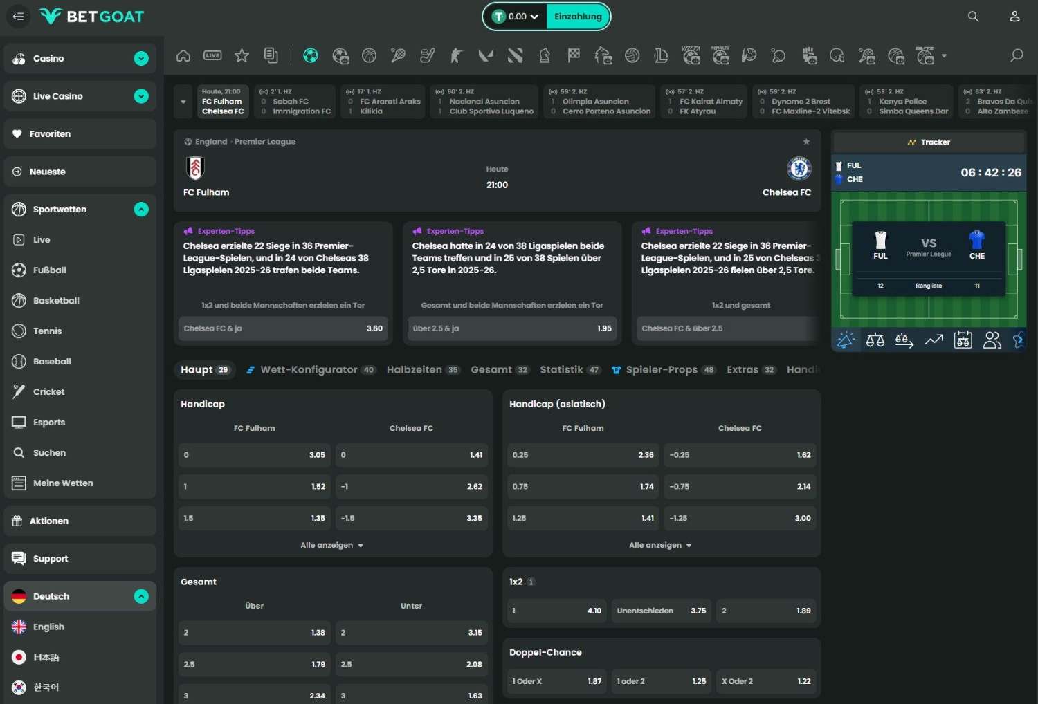Open Neueste in the sidebar
Screen dimensions: 1038x704
point(80,172)
